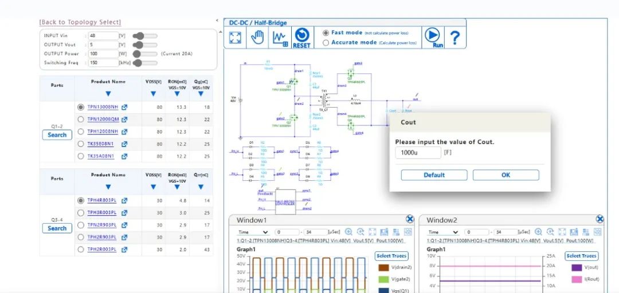Screen dimensions: 619x293
Task: Click the Cout value input field
Action: [418, 153]
